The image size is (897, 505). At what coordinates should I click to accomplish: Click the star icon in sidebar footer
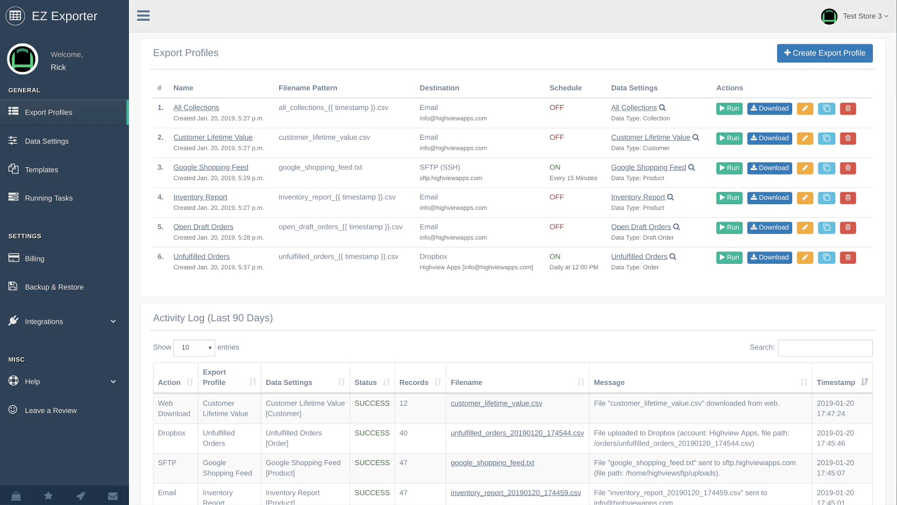(x=48, y=496)
